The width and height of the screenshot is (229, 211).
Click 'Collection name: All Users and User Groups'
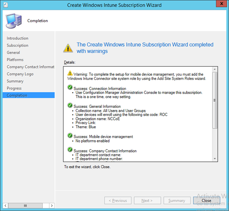(x=111, y=110)
